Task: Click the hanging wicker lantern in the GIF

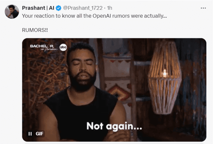Action: click(x=165, y=77)
